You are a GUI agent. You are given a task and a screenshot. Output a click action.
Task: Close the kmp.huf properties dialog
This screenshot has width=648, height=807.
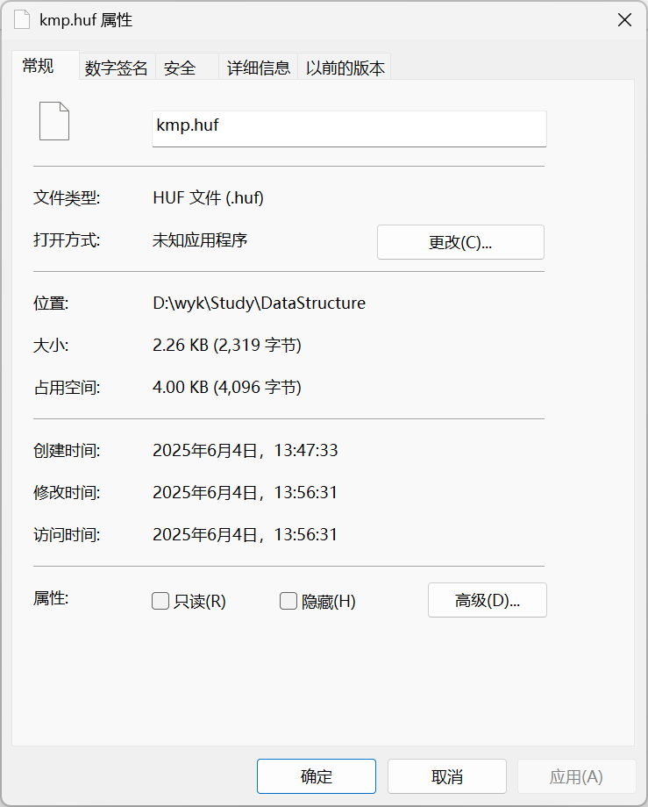click(x=624, y=20)
